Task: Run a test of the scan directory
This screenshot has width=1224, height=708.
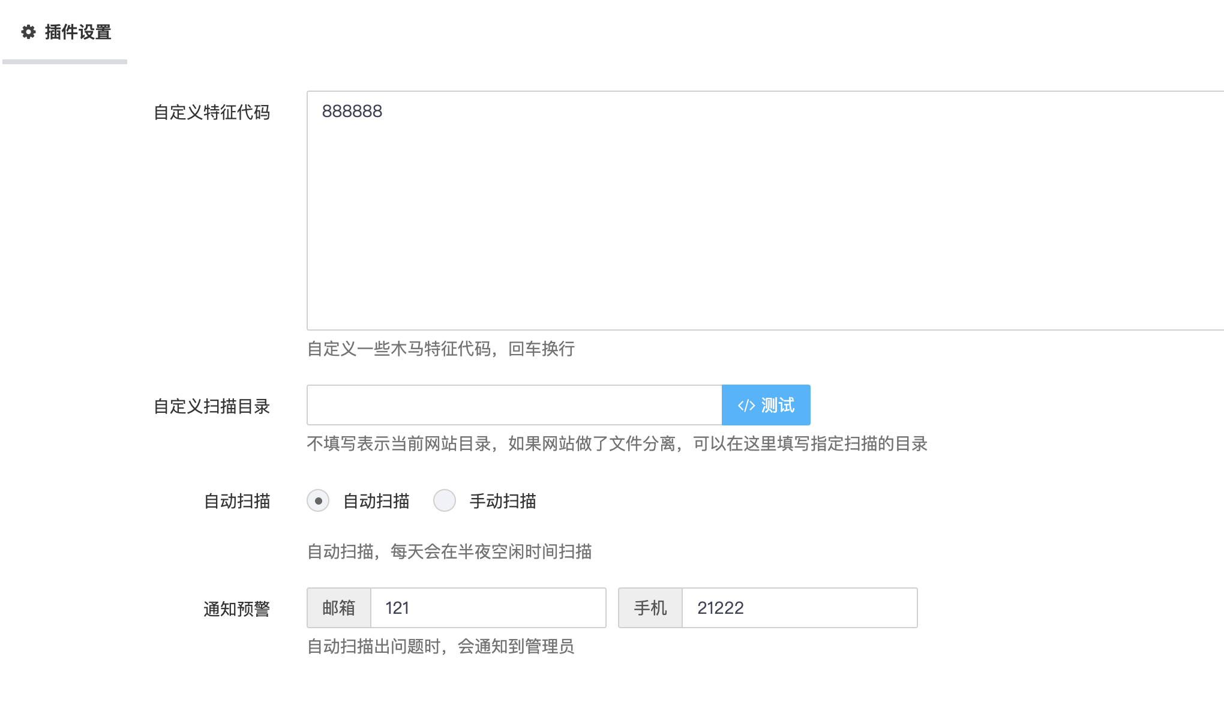Action: click(x=766, y=405)
